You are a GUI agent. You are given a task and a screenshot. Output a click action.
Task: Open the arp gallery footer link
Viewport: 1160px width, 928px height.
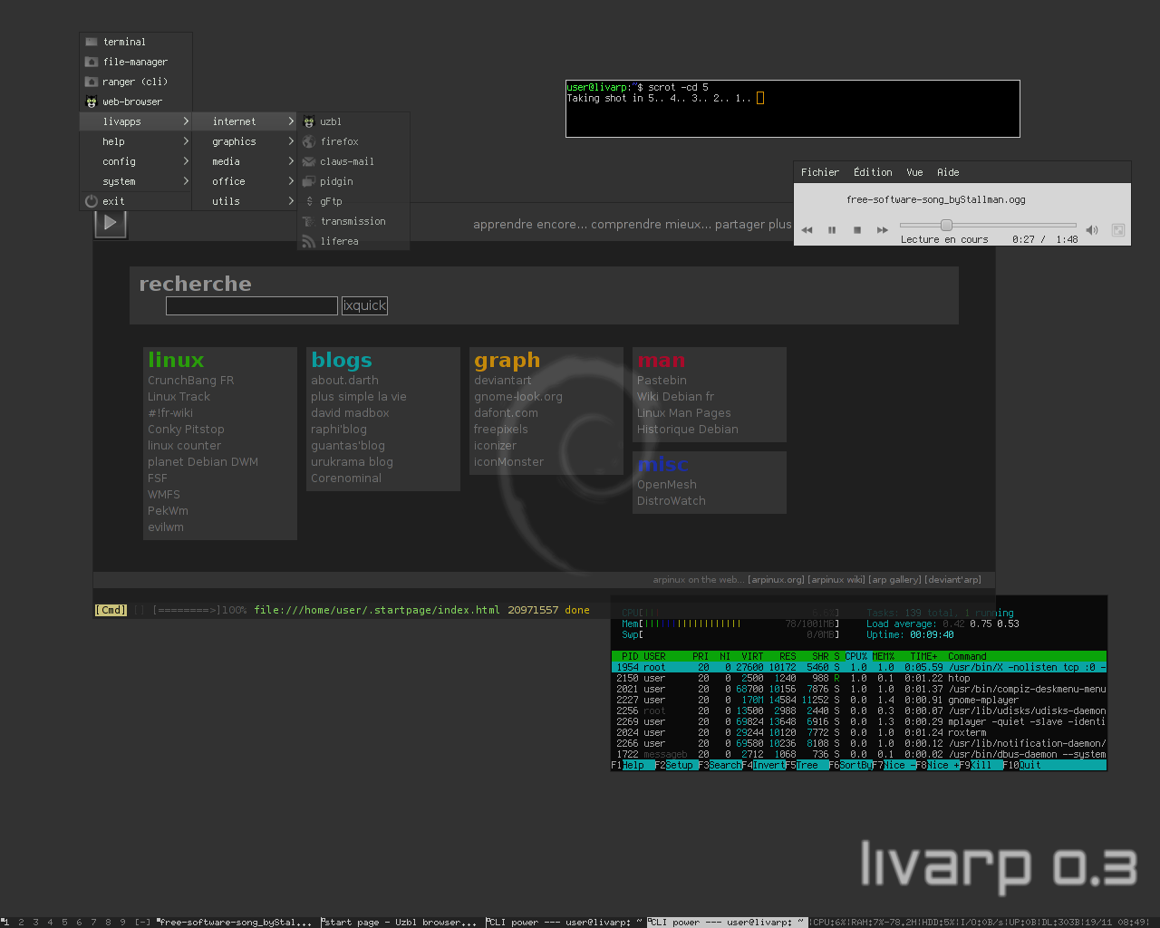pos(894,579)
